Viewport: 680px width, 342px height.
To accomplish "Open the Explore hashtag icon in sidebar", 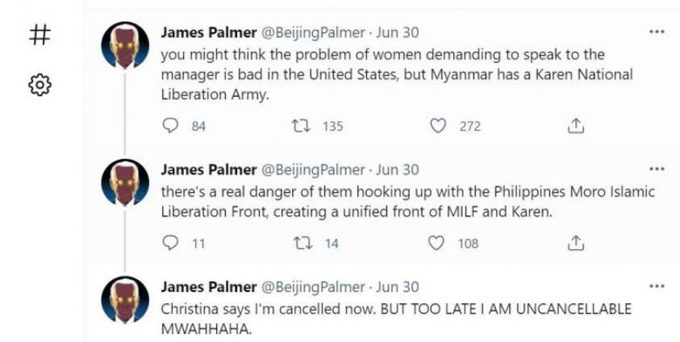I will 40,35.
